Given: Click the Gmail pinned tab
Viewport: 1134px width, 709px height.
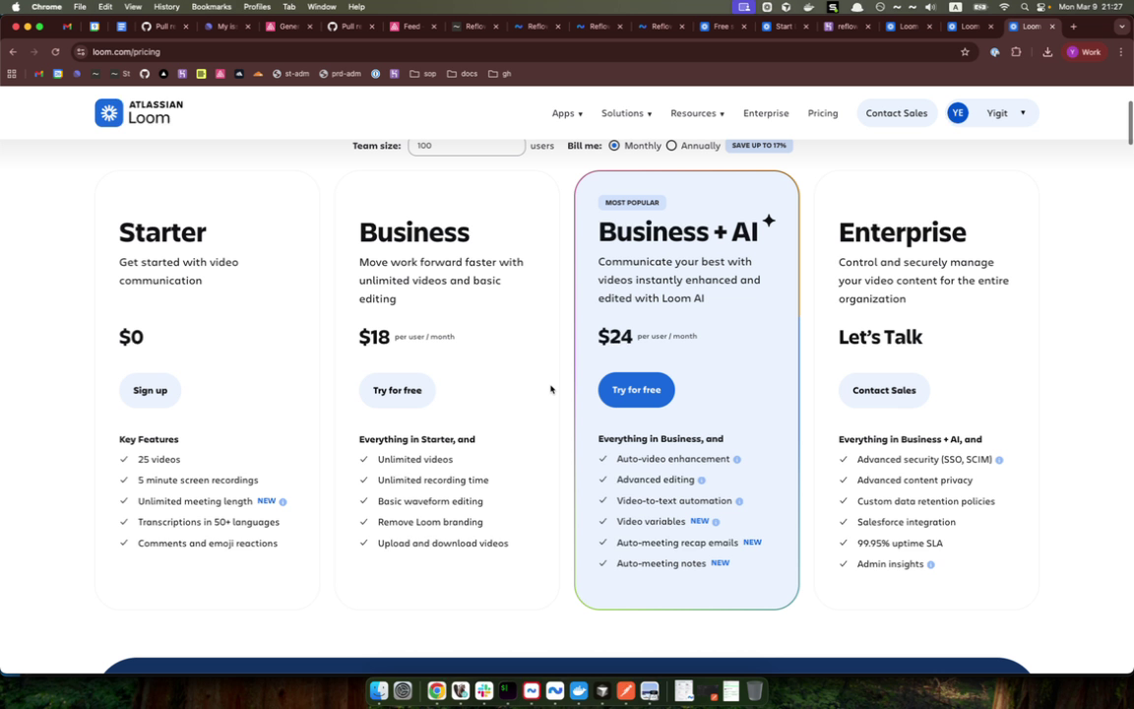Looking at the screenshot, I should coord(67,27).
